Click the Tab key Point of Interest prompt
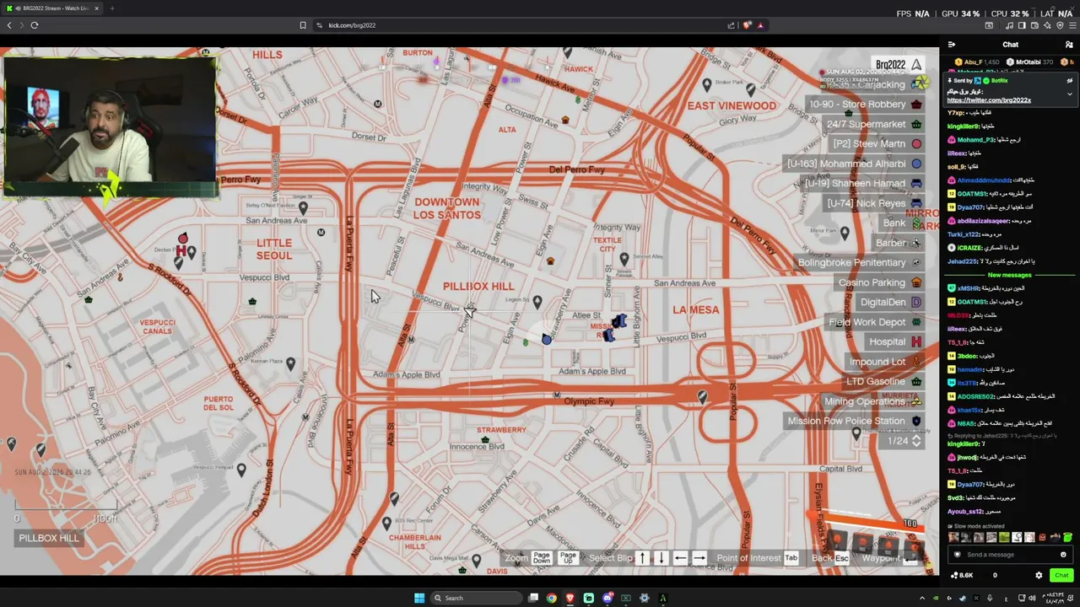 pos(791,558)
